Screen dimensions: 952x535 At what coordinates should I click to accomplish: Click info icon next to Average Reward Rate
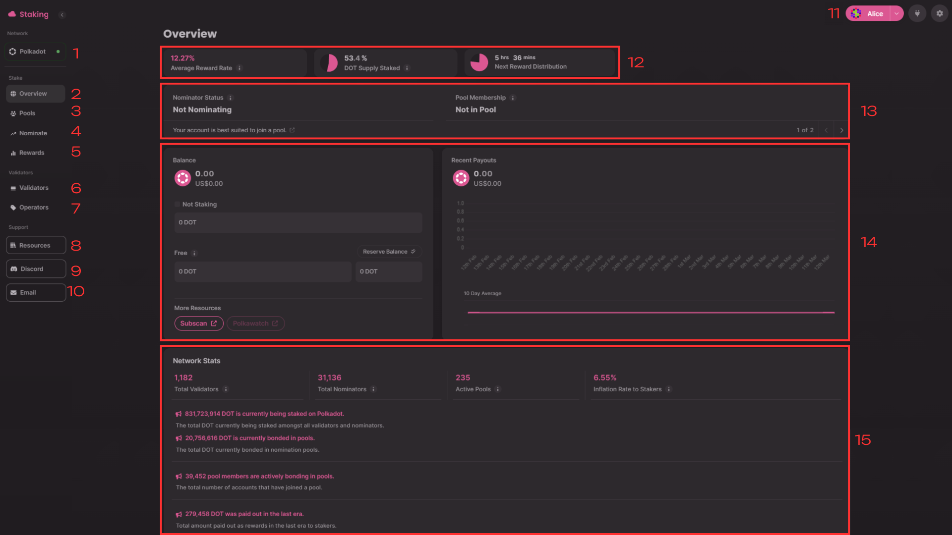[x=239, y=68]
